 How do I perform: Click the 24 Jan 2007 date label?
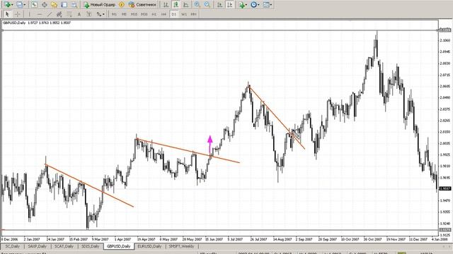pyautogui.click(x=55, y=239)
